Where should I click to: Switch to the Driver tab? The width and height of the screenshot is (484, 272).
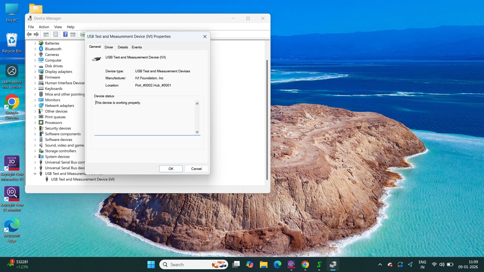tap(109, 47)
